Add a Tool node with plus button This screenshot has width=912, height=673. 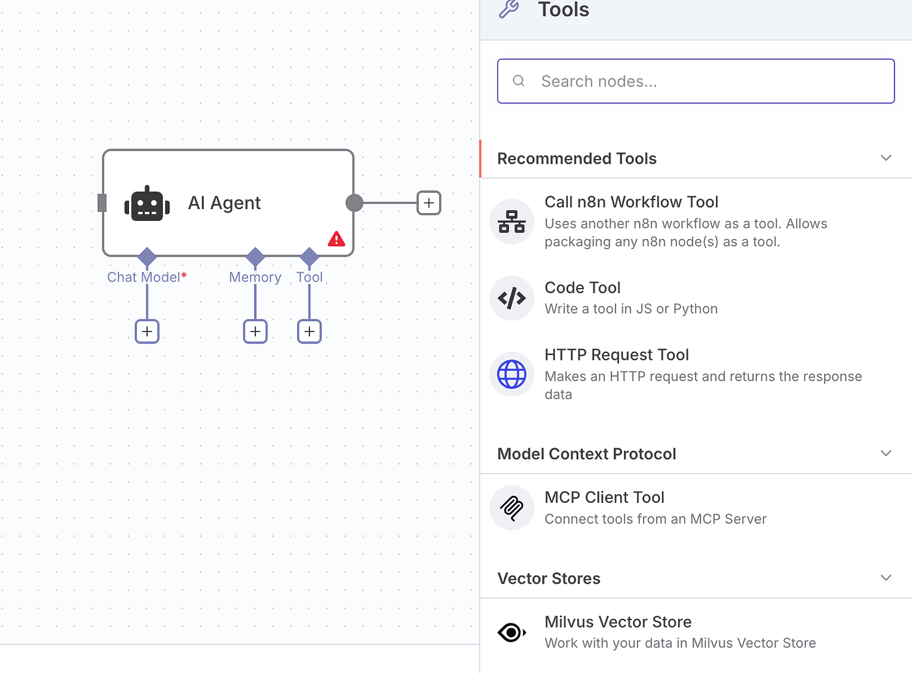309,332
